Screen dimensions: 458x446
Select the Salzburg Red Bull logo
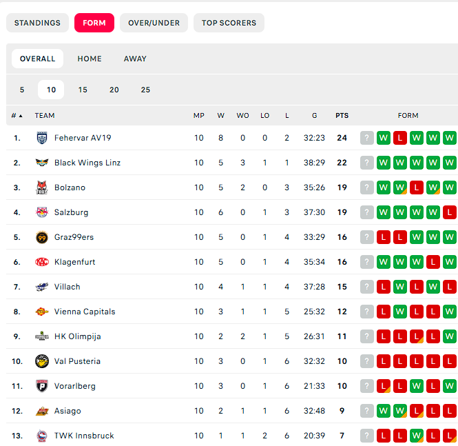(42, 212)
